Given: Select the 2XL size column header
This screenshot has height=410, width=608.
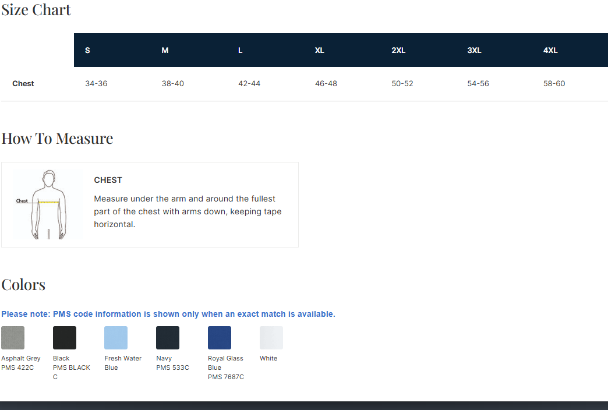Looking at the screenshot, I should tap(398, 51).
